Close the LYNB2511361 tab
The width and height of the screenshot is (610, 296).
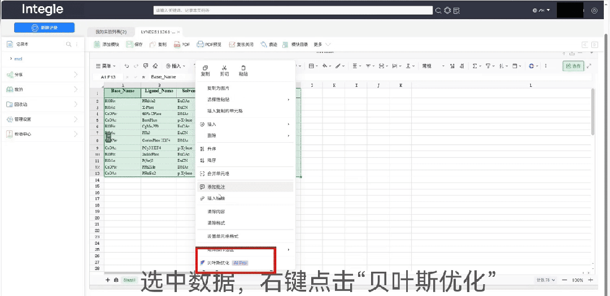coord(178,32)
